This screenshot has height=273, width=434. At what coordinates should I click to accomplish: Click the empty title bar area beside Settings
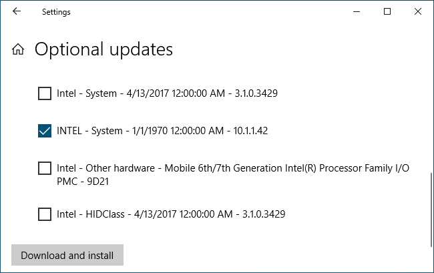click(x=200, y=11)
